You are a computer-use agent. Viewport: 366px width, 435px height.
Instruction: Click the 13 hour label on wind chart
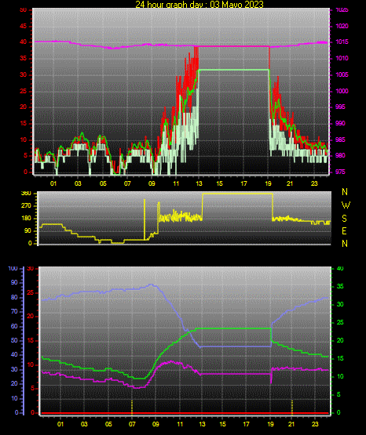199,183
